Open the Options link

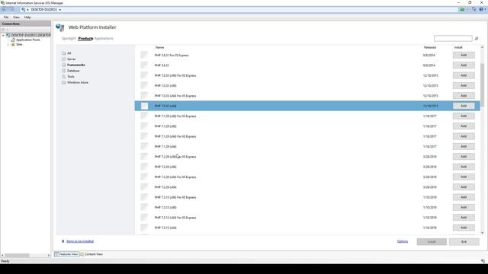coord(402,241)
